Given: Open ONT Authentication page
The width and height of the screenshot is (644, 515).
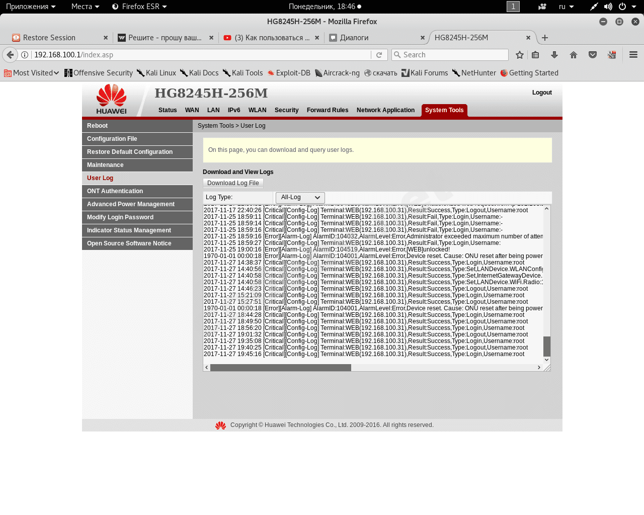Looking at the screenshot, I should [x=137, y=191].
